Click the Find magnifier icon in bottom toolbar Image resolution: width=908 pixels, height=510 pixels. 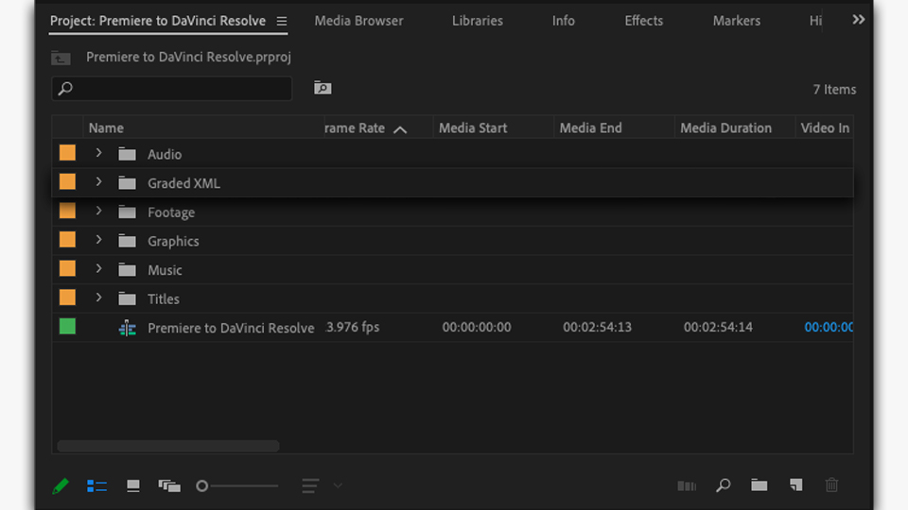pyautogui.click(x=723, y=485)
